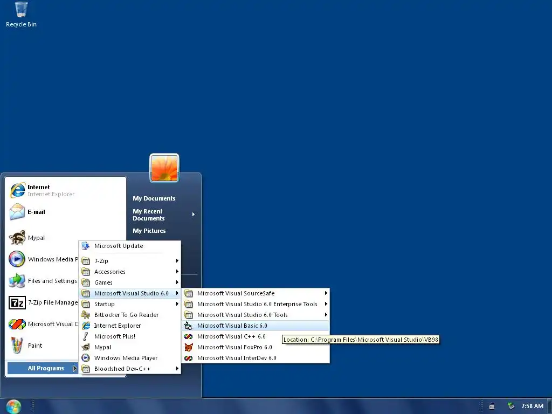Image resolution: width=552 pixels, height=414 pixels.
Task: Open My Pictures link
Action: tap(149, 231)
